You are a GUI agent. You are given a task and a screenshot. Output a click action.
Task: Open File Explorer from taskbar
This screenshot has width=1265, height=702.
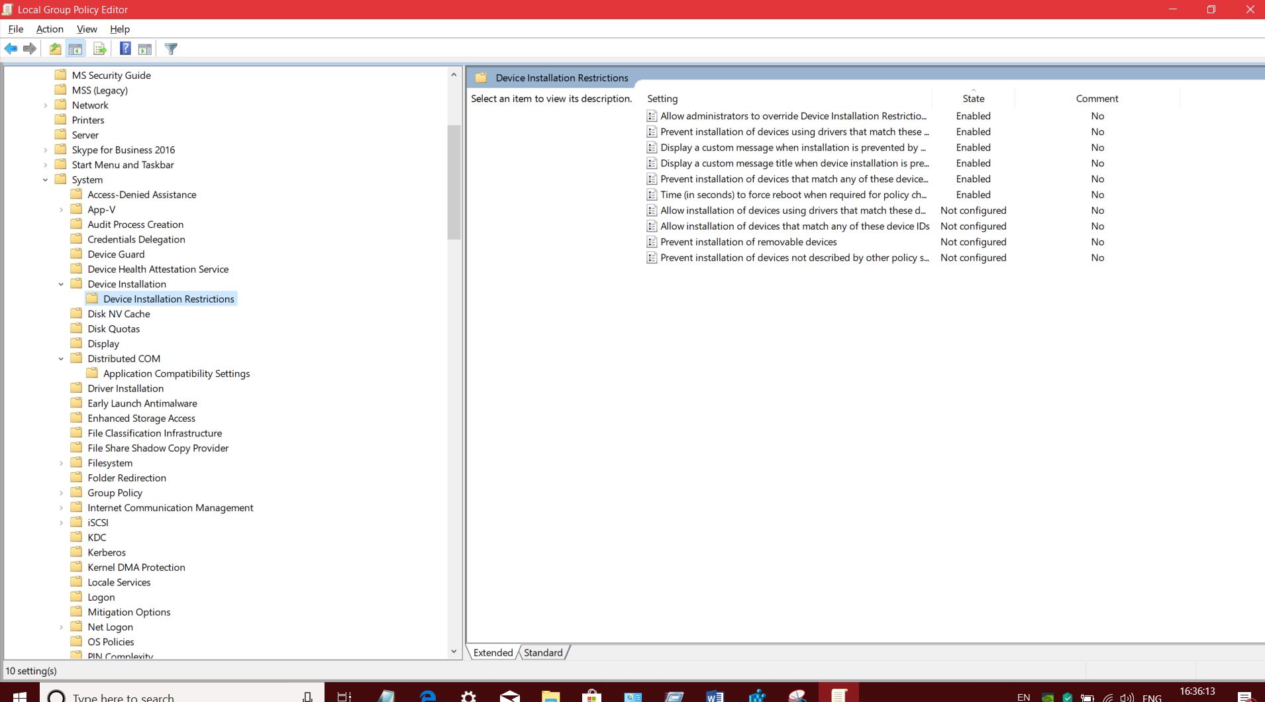[550, 695]
